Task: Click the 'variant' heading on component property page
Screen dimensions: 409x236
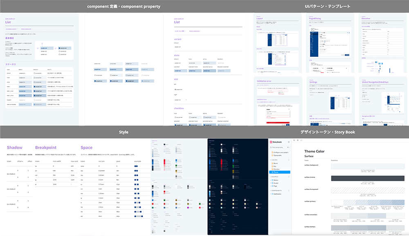Action: click(x=178, y=39)
